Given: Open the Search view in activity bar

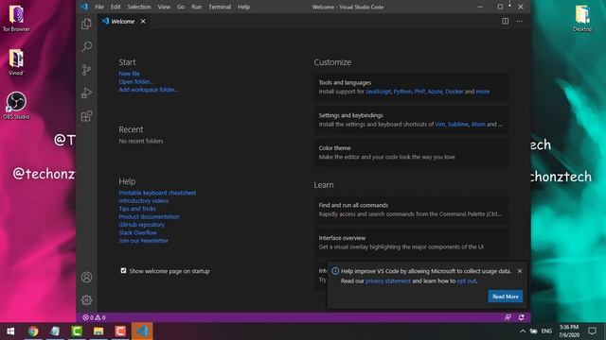Looking at the screenshot, I should click(x=86, y=46).
